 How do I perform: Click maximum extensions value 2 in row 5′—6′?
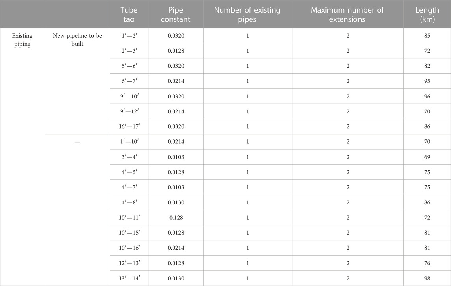[x=348, y=66]
